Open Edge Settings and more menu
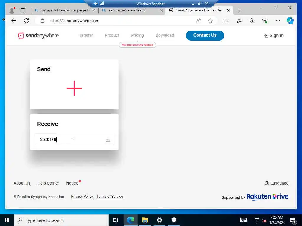This screenshot has height=226, width=302. coord(278,21)
